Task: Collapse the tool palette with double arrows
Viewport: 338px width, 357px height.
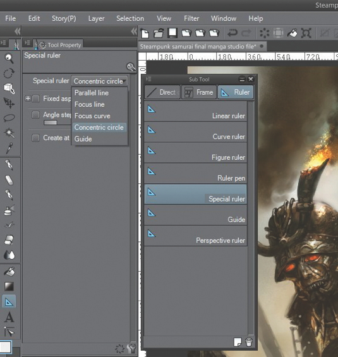Action: pyautogui.click(x=17, y=32)
